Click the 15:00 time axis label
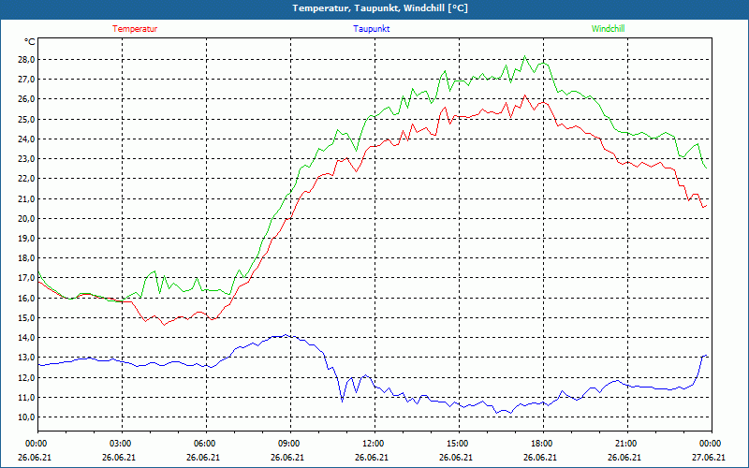Viewport: 749px width, 468px height. [459, 443]
